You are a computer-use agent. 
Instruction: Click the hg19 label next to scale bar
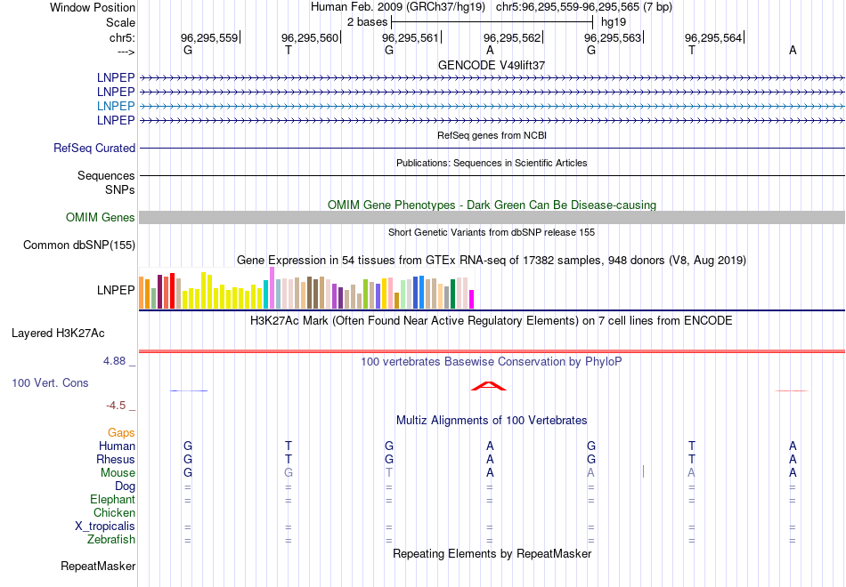pyautogui.click(x=614, y=22)
